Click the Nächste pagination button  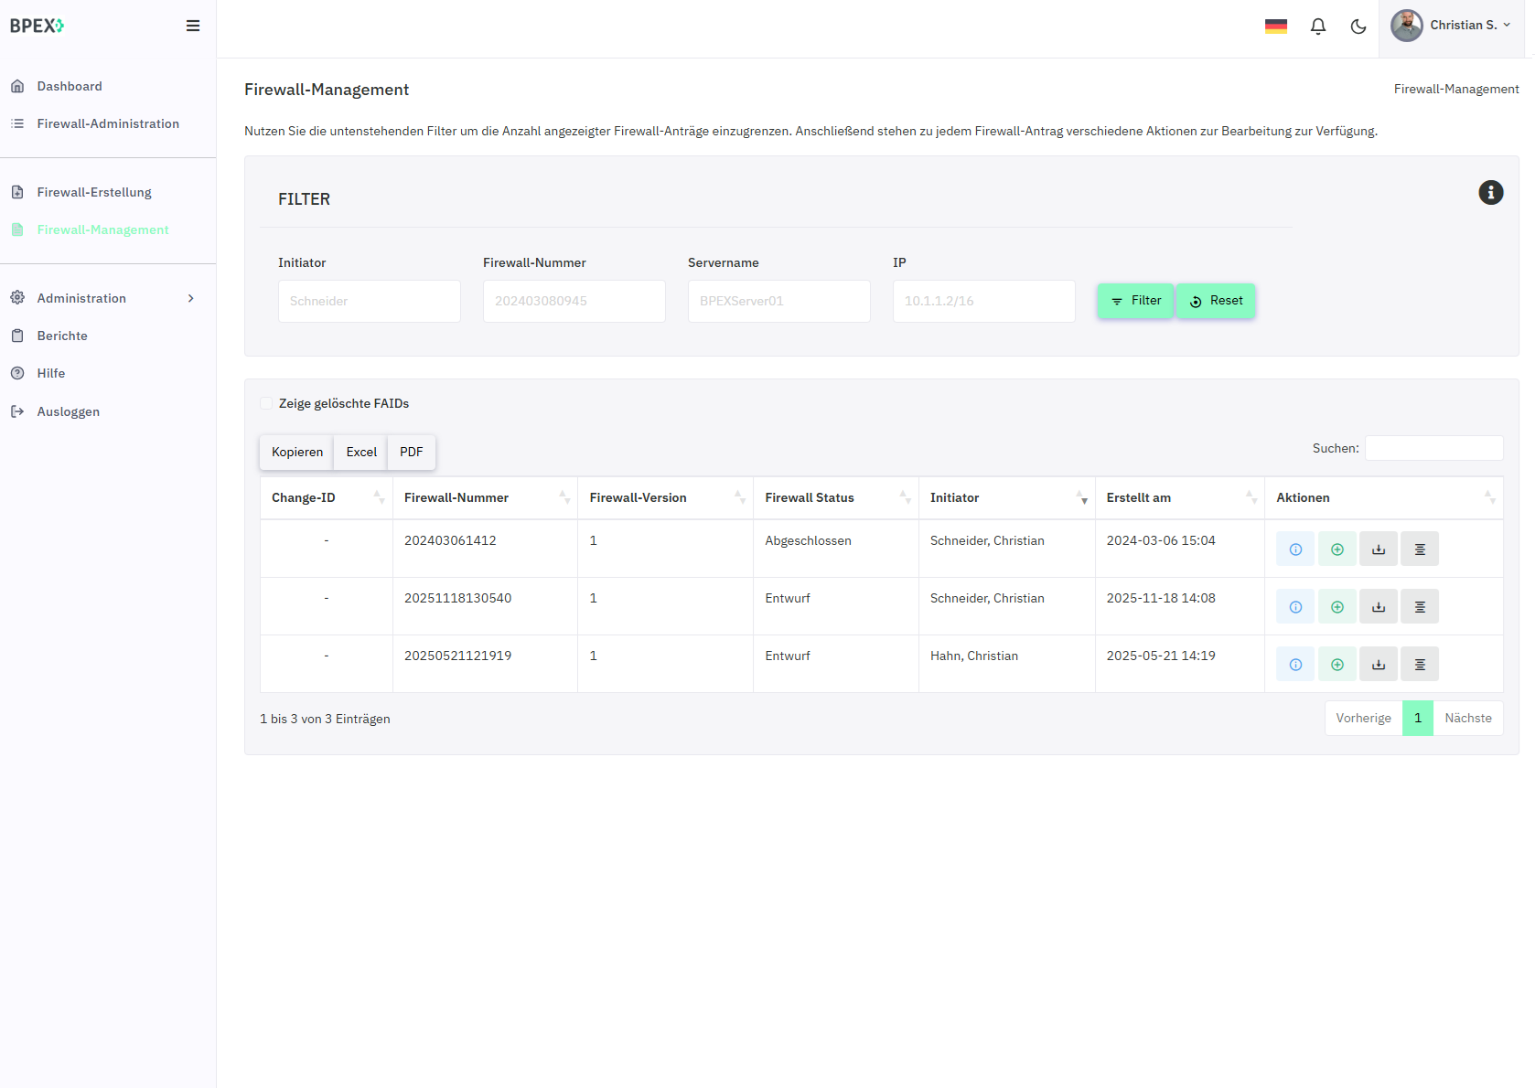point(1467,719)
